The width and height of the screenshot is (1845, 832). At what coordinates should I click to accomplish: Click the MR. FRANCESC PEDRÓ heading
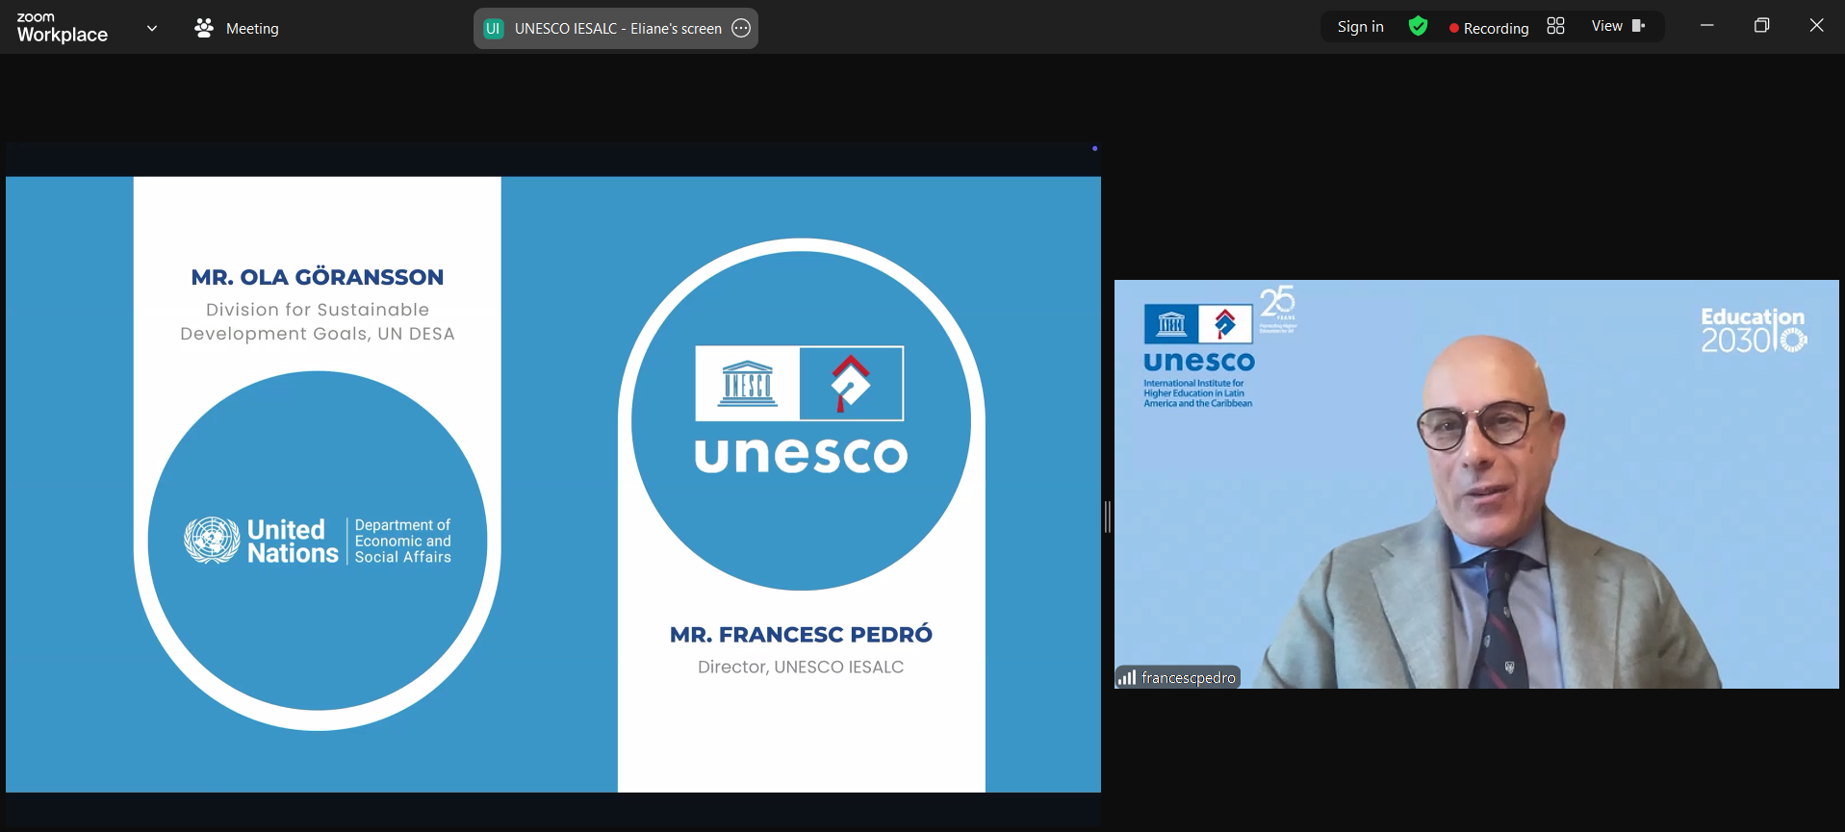click(x=801, y=635)
